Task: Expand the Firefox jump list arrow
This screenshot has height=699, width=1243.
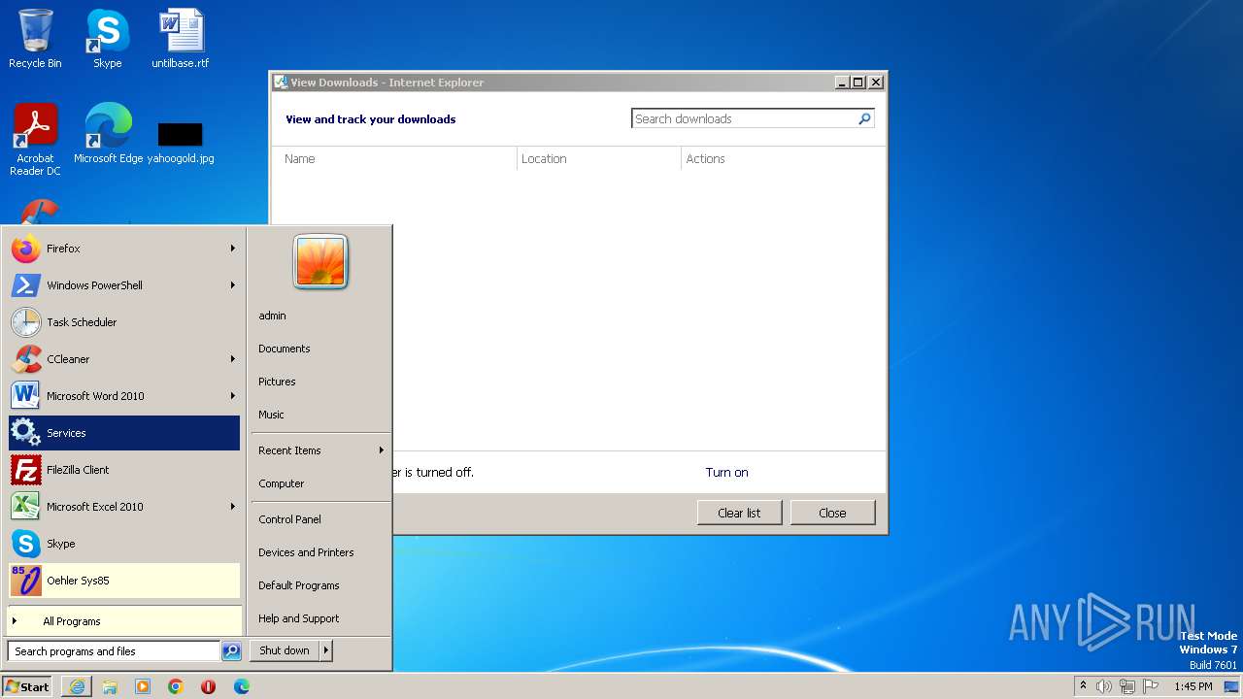Action: coord(233,249)
